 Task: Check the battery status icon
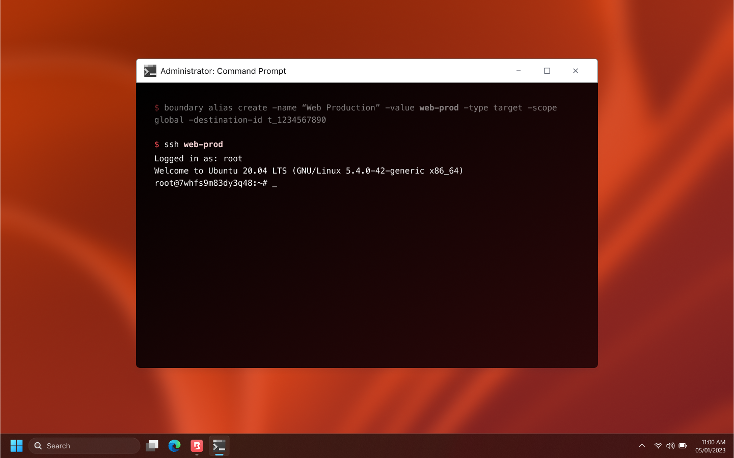tap(683, 446)
